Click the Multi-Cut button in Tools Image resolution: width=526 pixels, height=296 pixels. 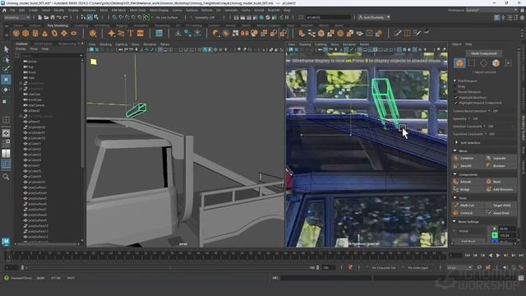(x=468, y=205)
